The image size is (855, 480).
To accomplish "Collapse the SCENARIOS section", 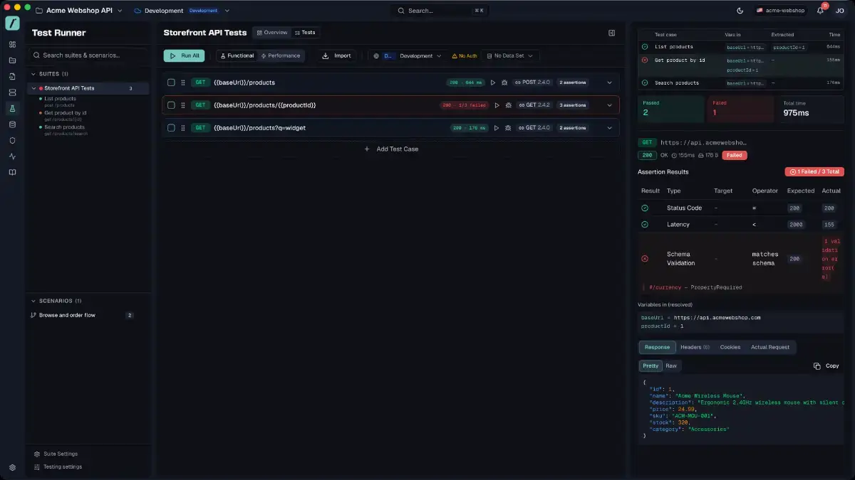I will (x=33, y=301).
